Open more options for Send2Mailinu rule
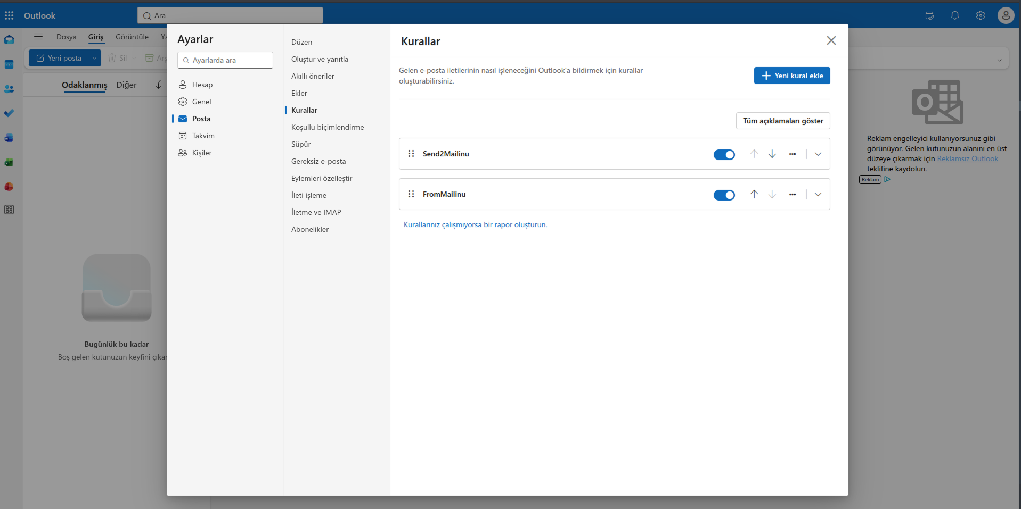The width and height of the screenshot is (1021, 509). (793, 154)
